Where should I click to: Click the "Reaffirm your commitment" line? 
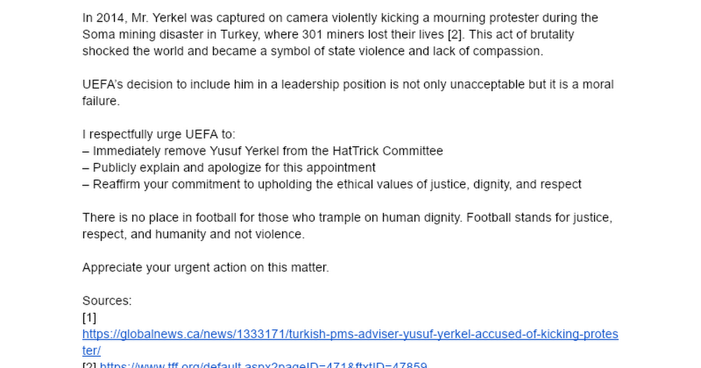331,185
